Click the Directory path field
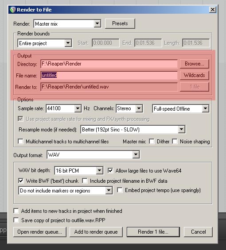Viewport: 226px width, 250px height. [x=109, y=64]
